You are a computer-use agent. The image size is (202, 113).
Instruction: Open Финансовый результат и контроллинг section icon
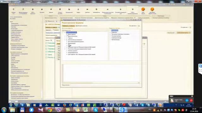(x=108, y=9)
